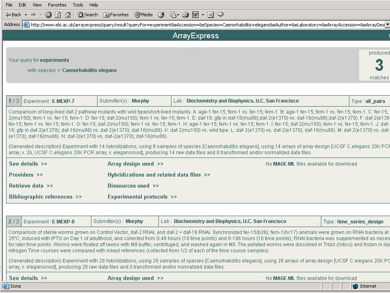390x293 pixels.
Task: Click the Discuss toolbar icon
Action: coord(210,15)
